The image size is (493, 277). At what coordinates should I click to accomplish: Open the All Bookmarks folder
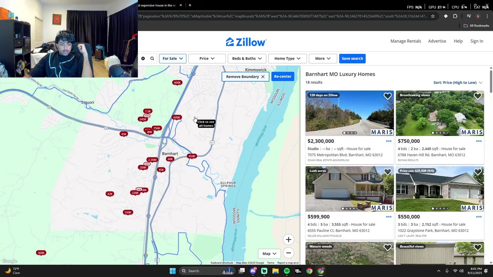tap(476, 26)
